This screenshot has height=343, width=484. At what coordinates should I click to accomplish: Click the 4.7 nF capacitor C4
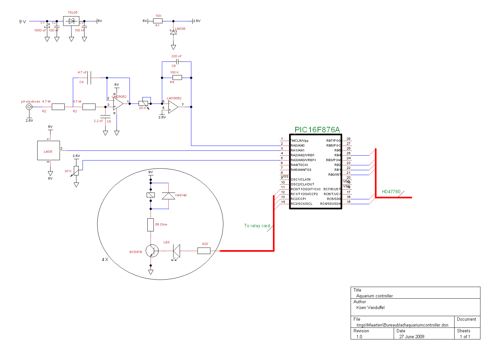tap(90, 78)
